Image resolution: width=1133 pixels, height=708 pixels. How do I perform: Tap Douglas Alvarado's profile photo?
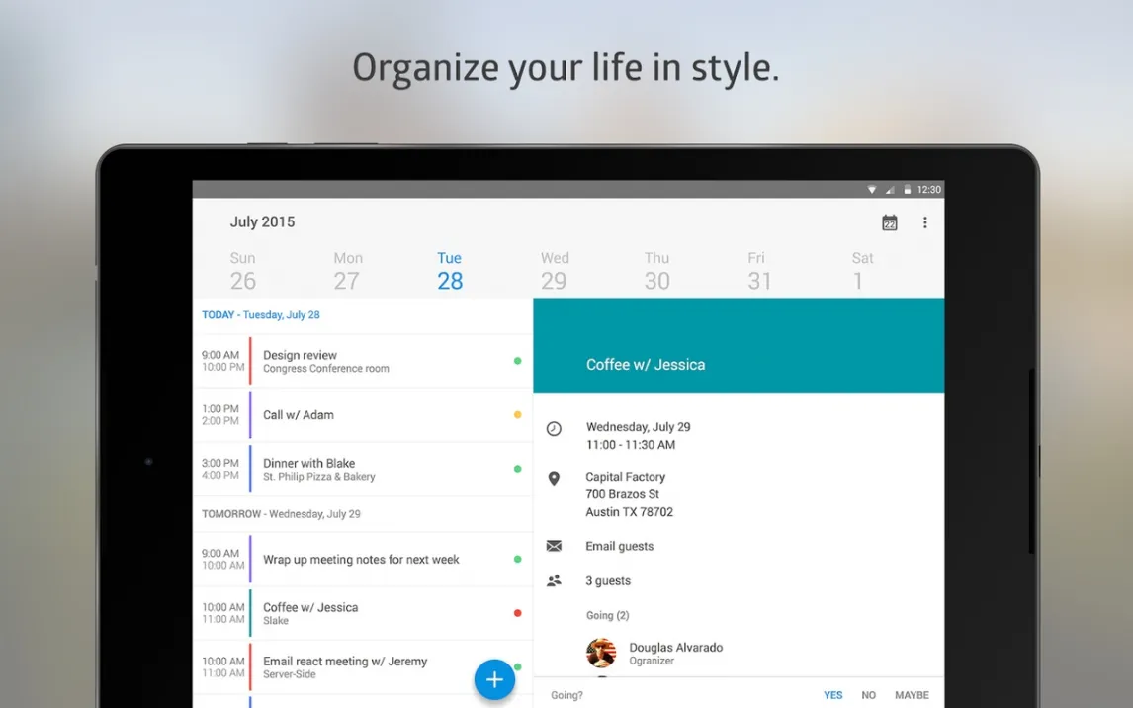click(601, 653)
